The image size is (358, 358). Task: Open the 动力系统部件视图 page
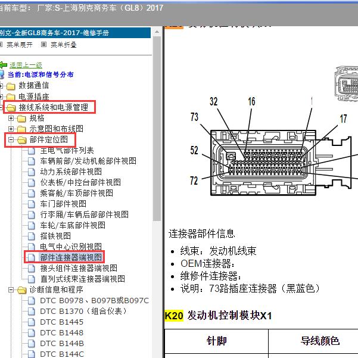point(71,172)
